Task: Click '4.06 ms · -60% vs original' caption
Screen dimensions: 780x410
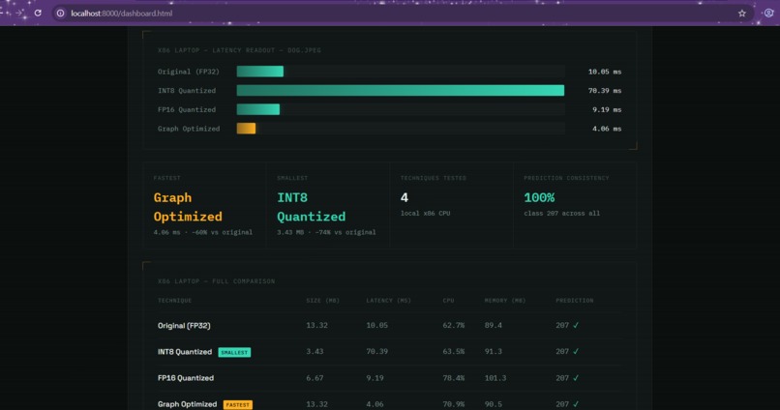Action: 203,232
